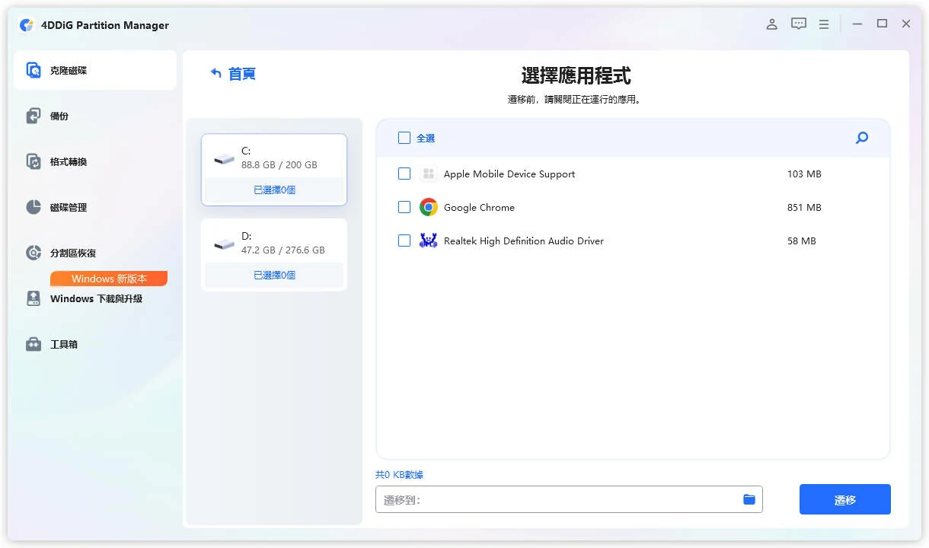Open the 備份 (Backup) feature

pos(34,116)
